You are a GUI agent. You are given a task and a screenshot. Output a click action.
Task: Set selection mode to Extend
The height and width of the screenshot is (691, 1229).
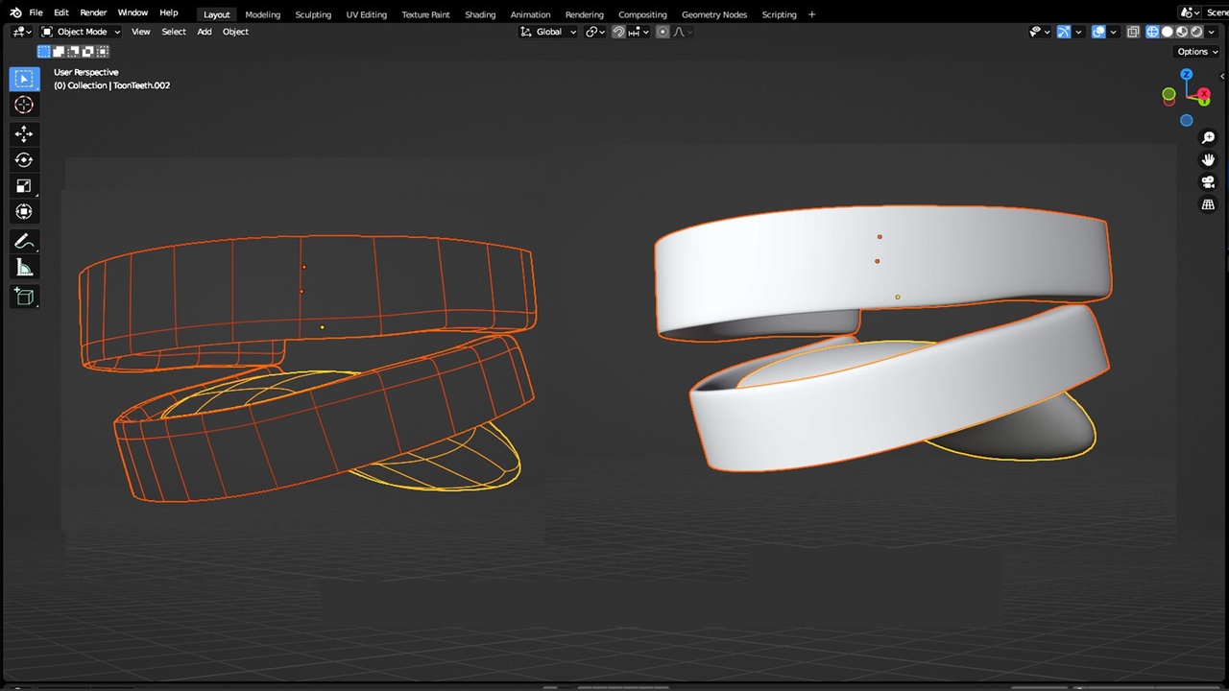pos(58,51)
